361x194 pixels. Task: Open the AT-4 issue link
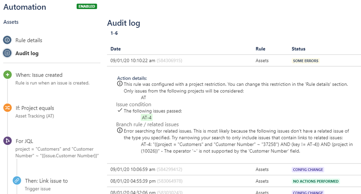147,118
